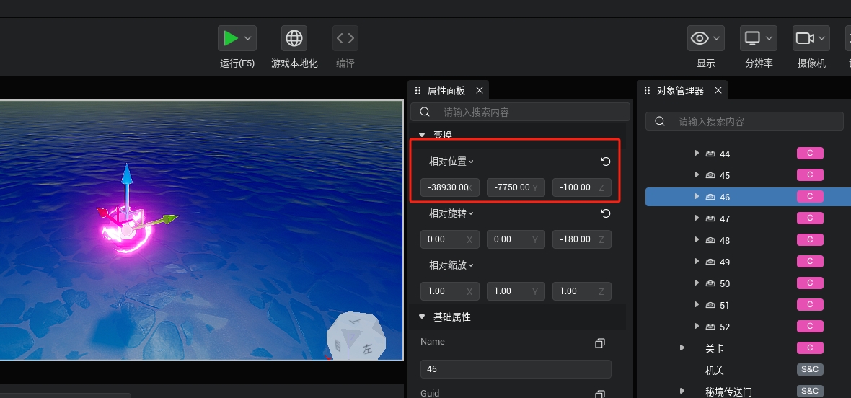Switch to the 属性面板 tab

pyautogui.click(x=446, y=91)
